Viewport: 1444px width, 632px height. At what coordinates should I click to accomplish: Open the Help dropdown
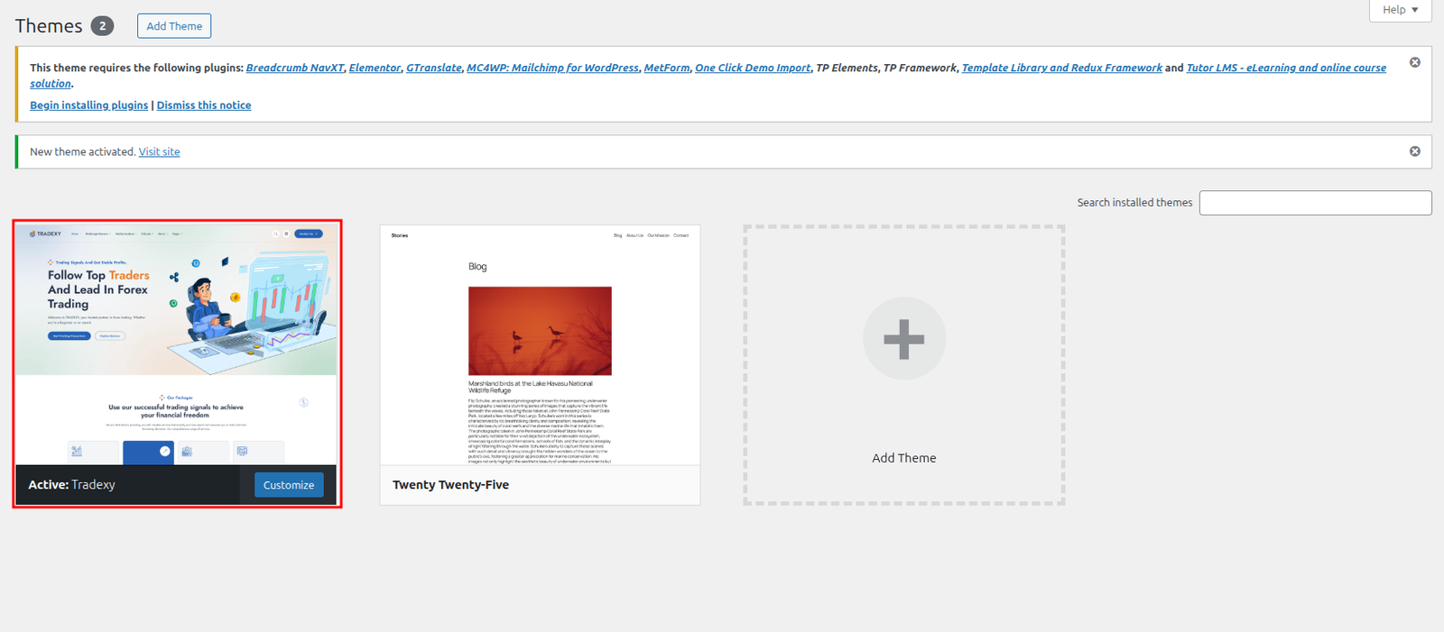[1400, 10]
